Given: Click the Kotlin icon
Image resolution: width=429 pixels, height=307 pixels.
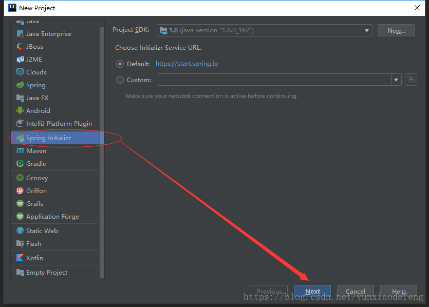Looking at the screenshot, I should point(20,258).
